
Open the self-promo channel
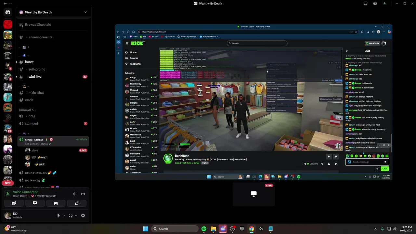pyautogui.click(x=54, y=70)
